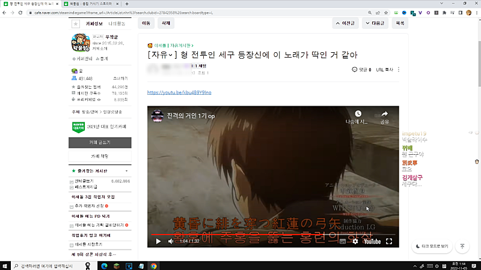Open 이세돌 시참후기 board
This screenshot has width=481, height=270.
click(x=88, y=244)
